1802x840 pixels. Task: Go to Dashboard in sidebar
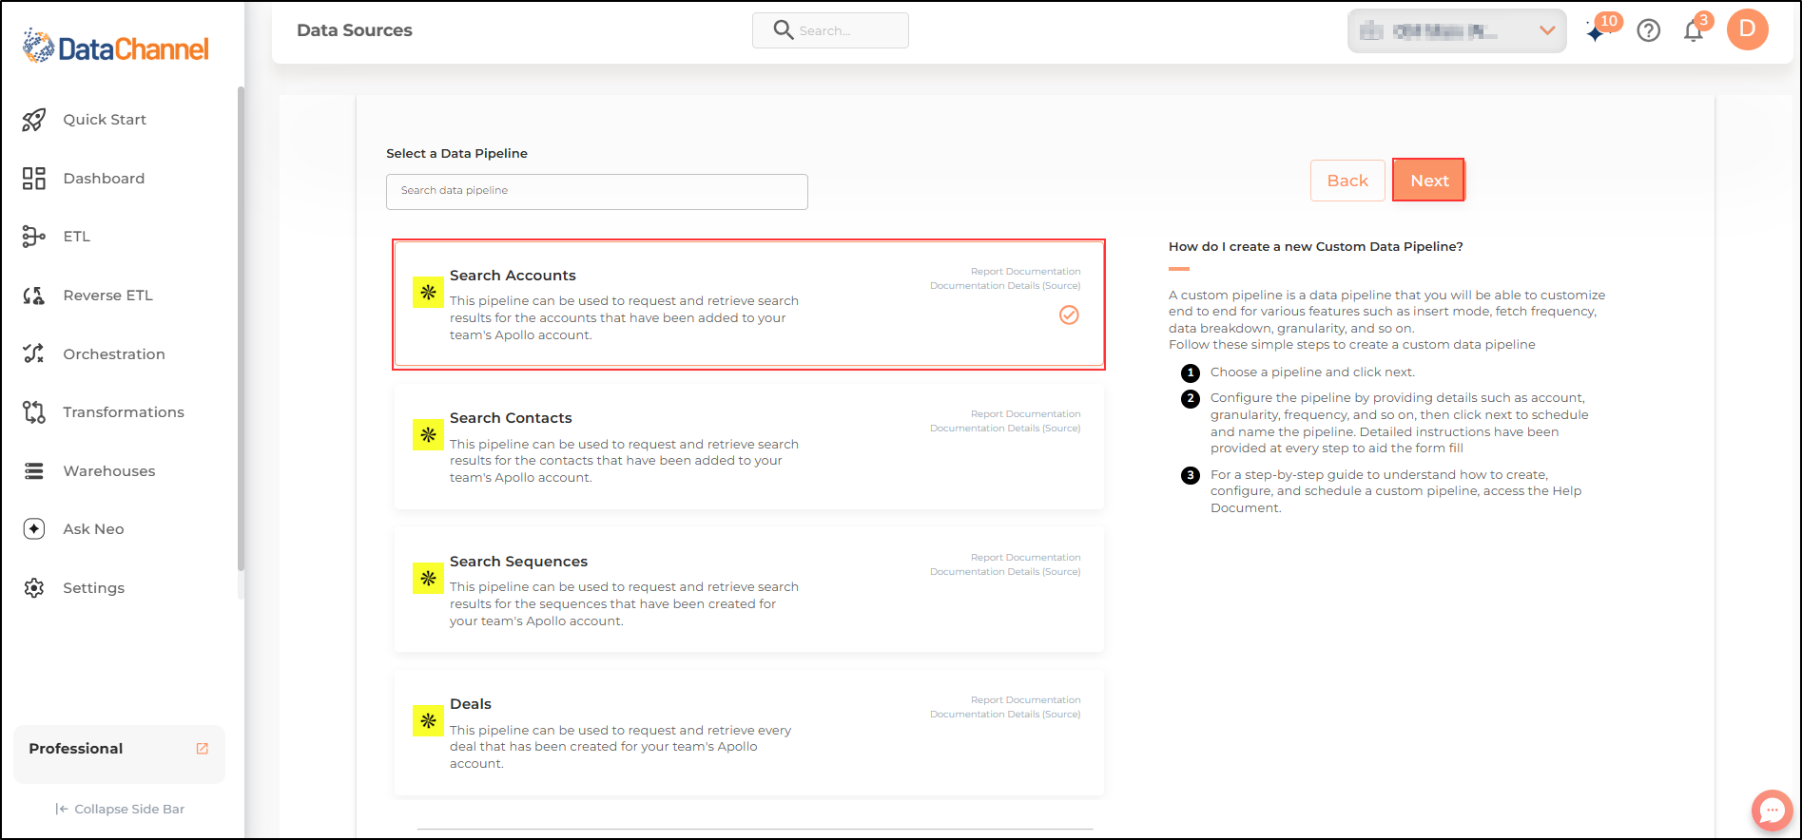click(104, 179)
